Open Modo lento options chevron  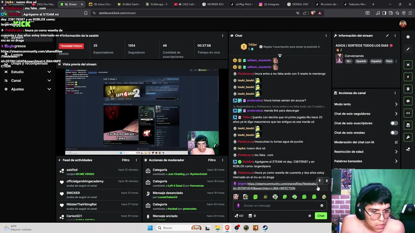[396, 104]
